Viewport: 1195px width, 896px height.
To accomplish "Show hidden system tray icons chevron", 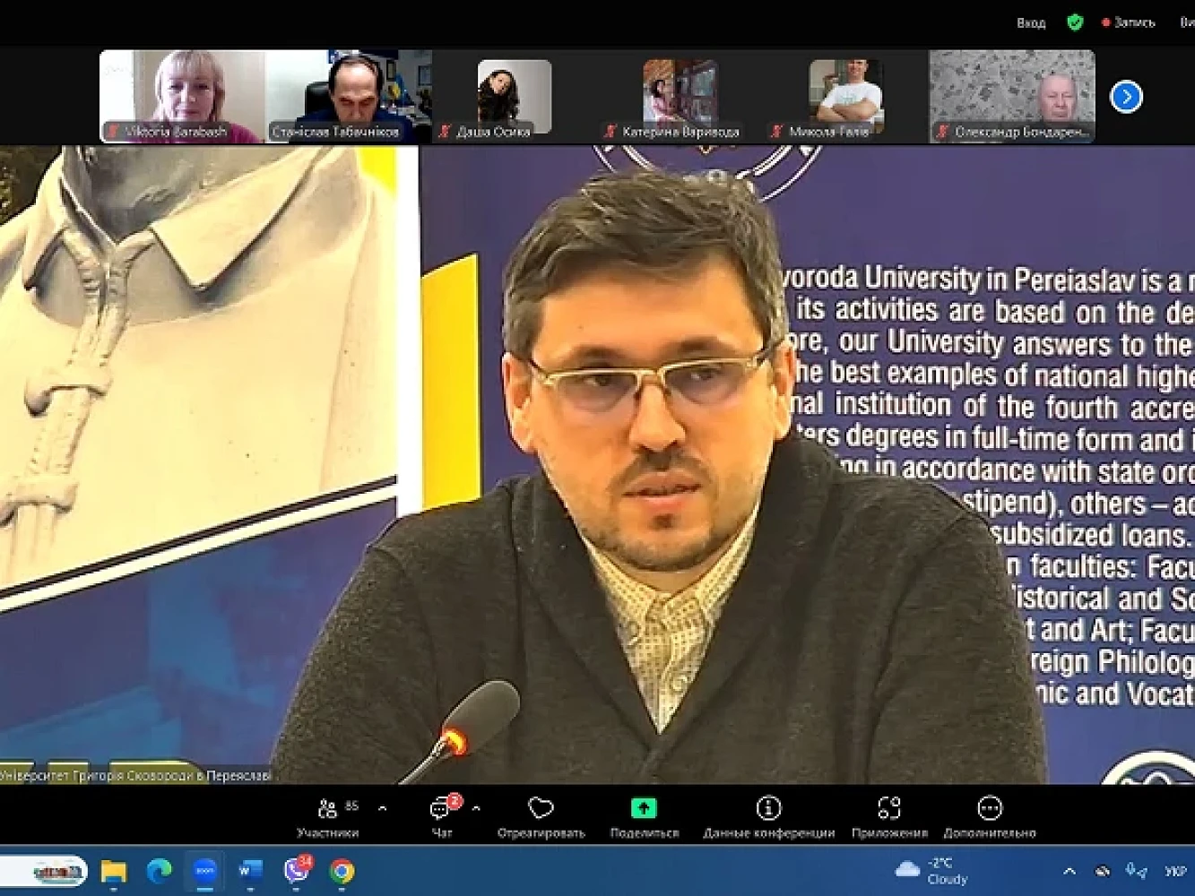I will coord(1069,871).
